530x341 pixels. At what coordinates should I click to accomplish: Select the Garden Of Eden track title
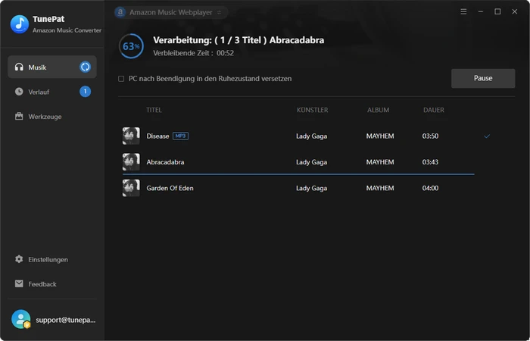[170, 188]
